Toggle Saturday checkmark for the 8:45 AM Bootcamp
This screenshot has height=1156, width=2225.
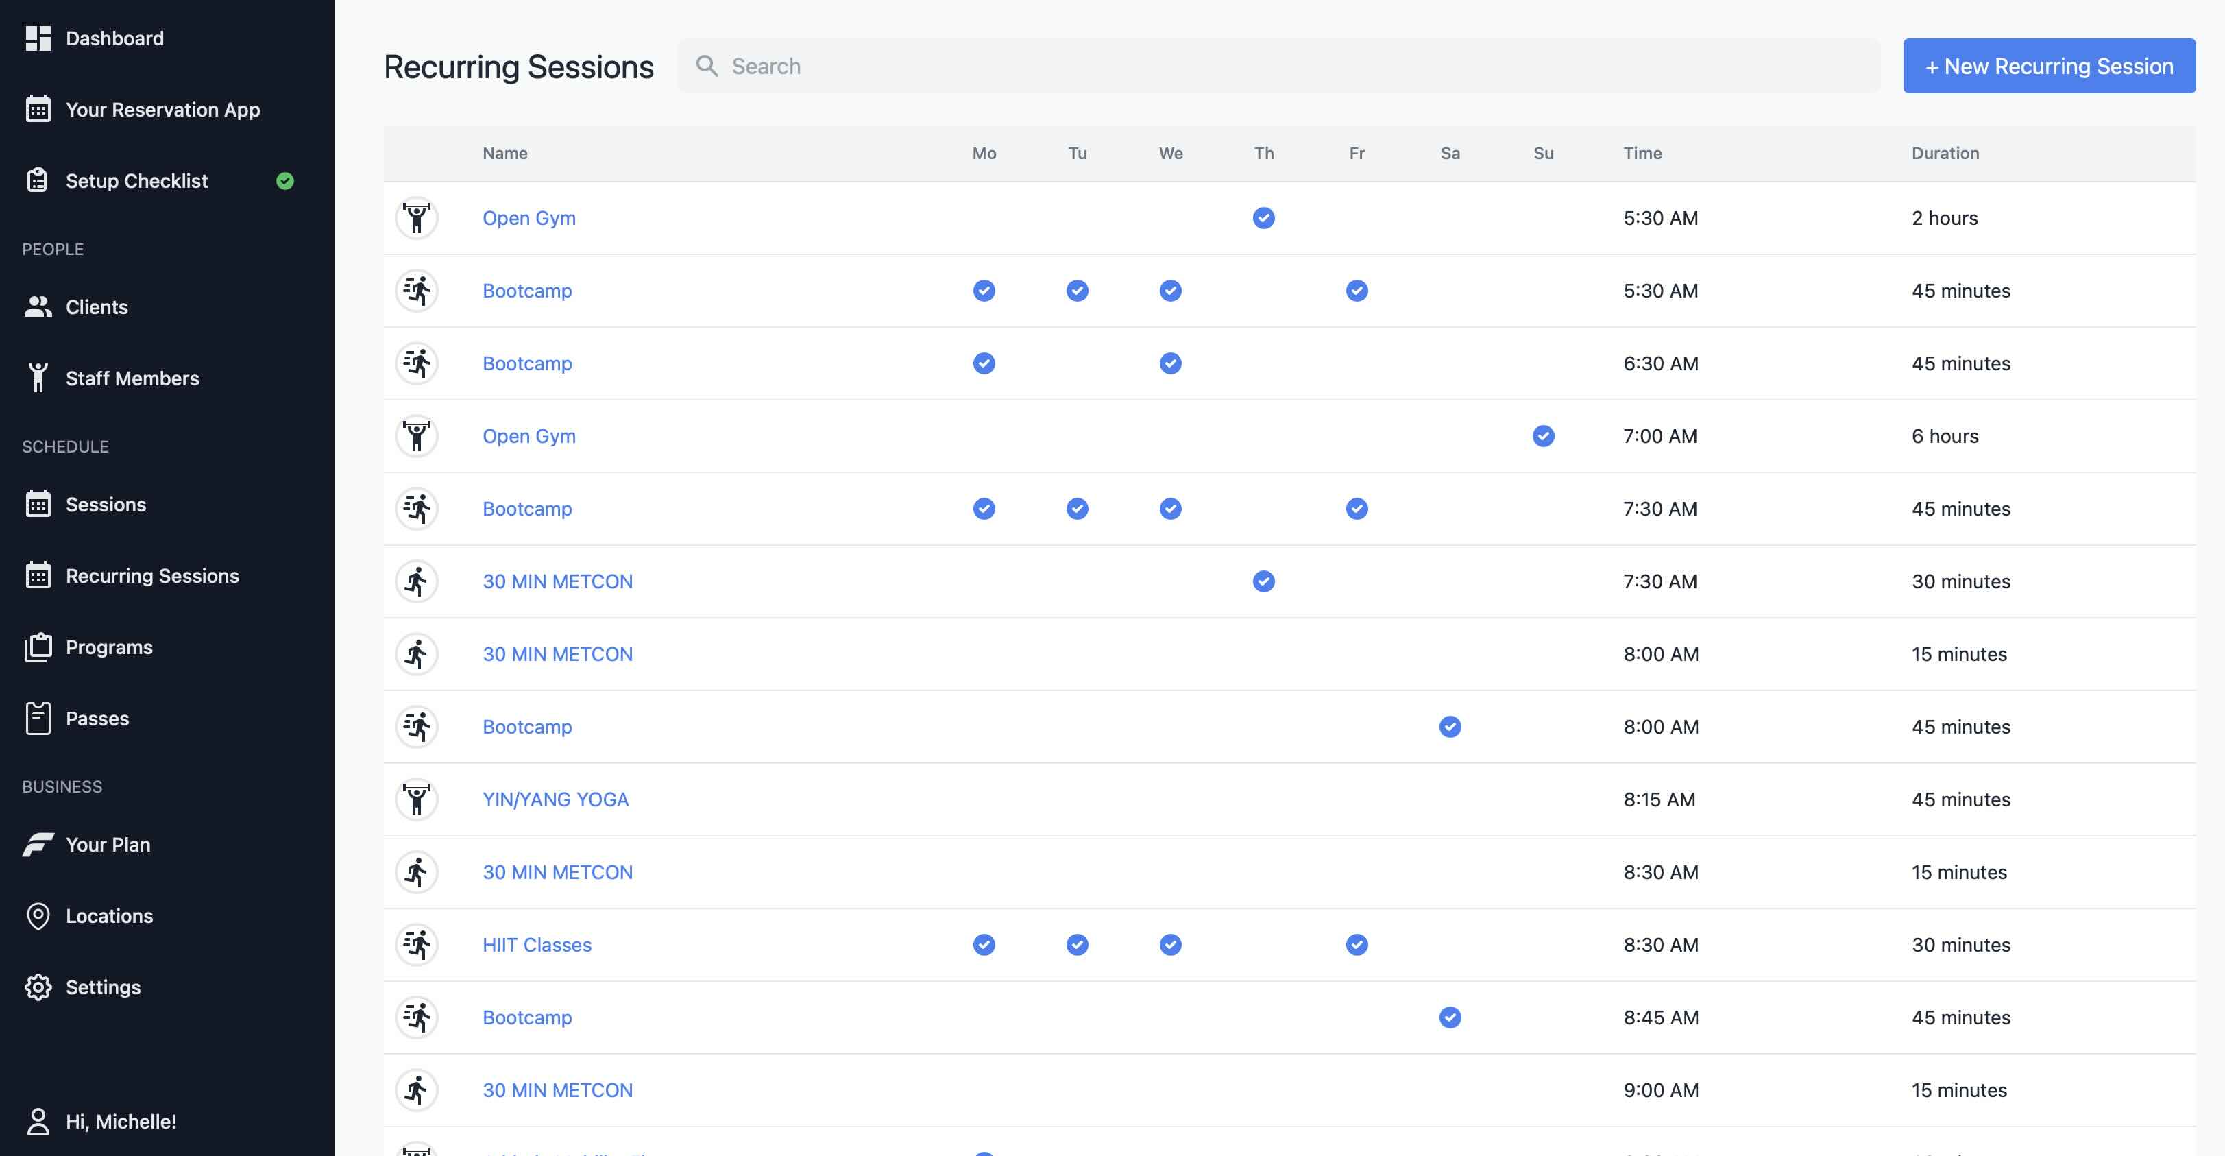1449,1017
